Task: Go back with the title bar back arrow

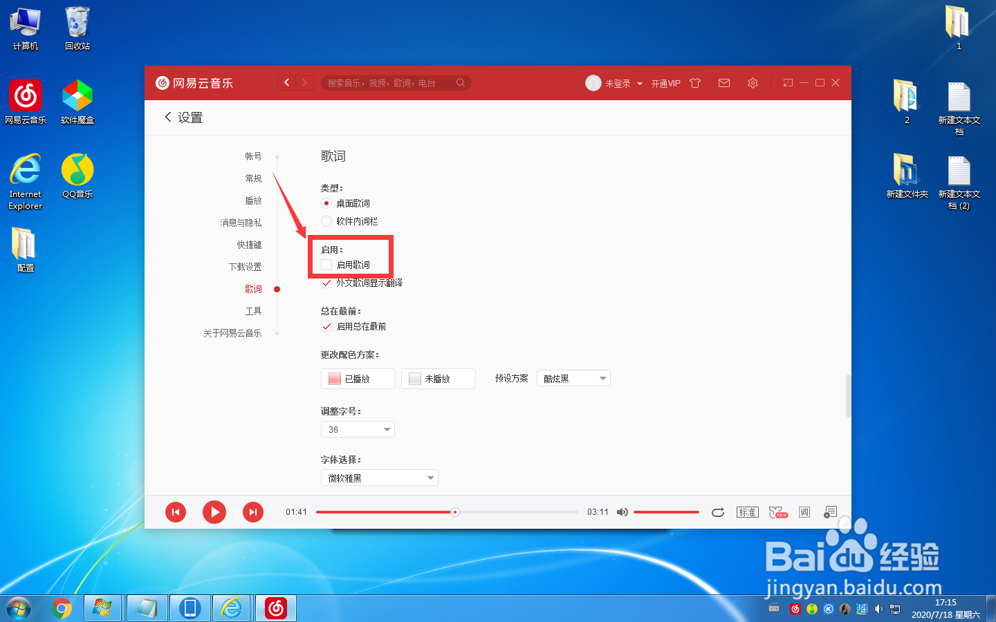Action: [x=287, y=83]
